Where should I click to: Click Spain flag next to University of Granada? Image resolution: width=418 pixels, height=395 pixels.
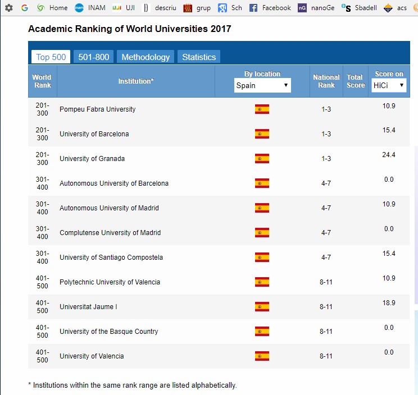(262, 159)
